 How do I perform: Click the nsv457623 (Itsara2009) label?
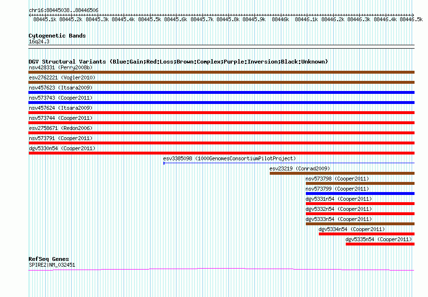(x=61, y=88)
